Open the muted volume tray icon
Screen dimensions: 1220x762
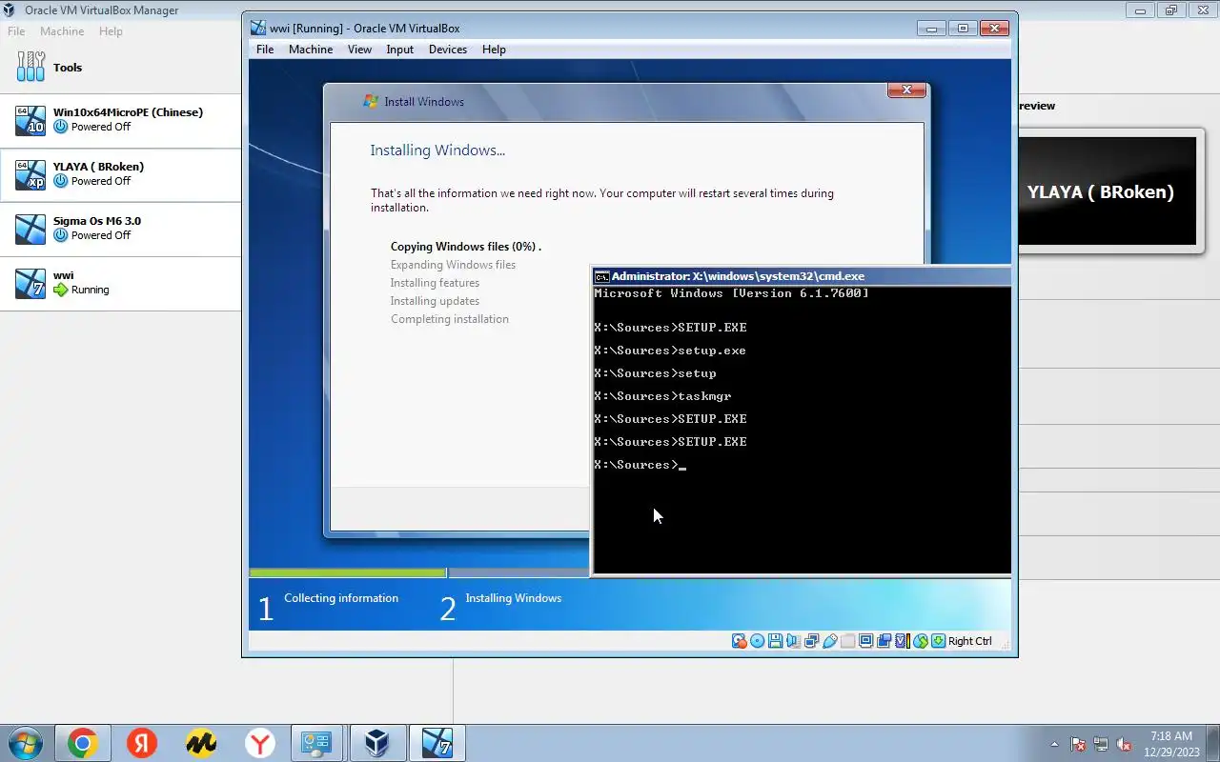click(x=1125, y=744)
